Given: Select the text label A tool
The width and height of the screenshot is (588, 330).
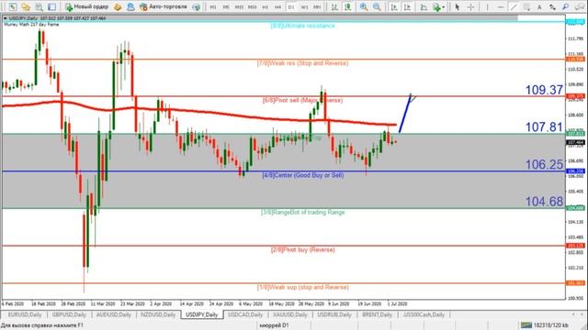Looking at the screenshot, I should point(539,6).
